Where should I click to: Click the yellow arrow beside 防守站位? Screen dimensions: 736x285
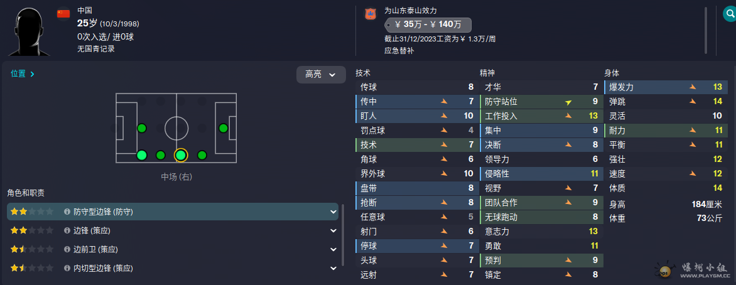pos(568,102)
